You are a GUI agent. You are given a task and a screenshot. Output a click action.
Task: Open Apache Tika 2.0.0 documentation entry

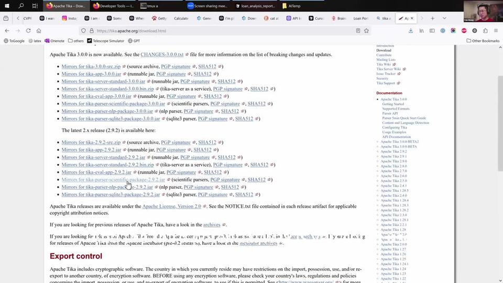[x=393, y=244]
